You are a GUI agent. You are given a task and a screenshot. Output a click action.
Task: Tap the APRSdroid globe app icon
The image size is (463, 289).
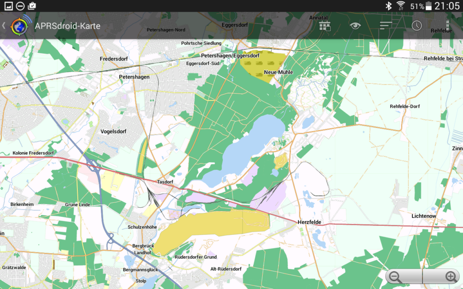19,26
